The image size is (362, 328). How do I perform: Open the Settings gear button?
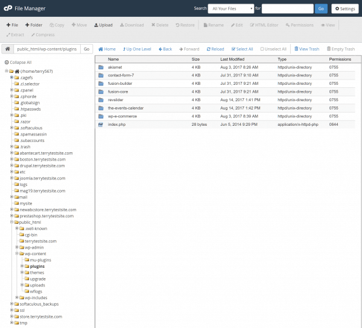point(345,9)
